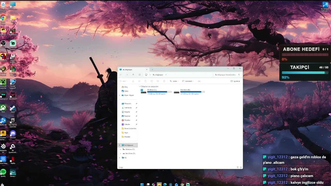Expand Windows (C:) in the navigation tree

click(x=121, y=149)
